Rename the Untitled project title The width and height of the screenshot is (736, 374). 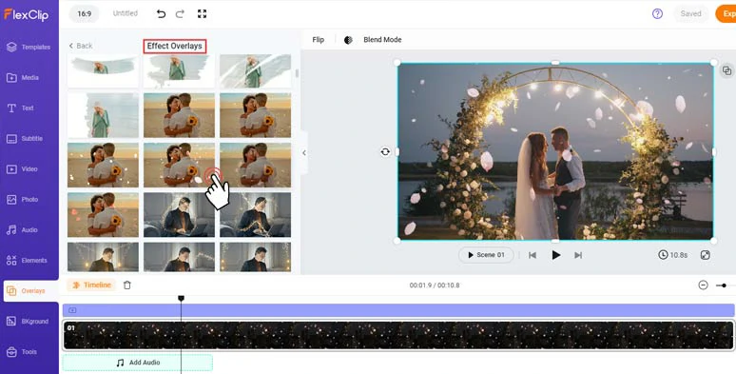click(x=126, y=13)
